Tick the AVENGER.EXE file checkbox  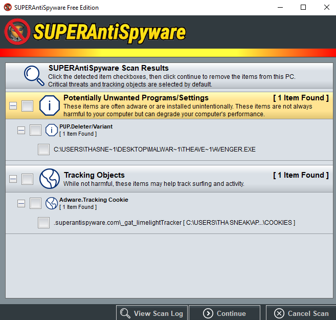(x=43, y=150)
